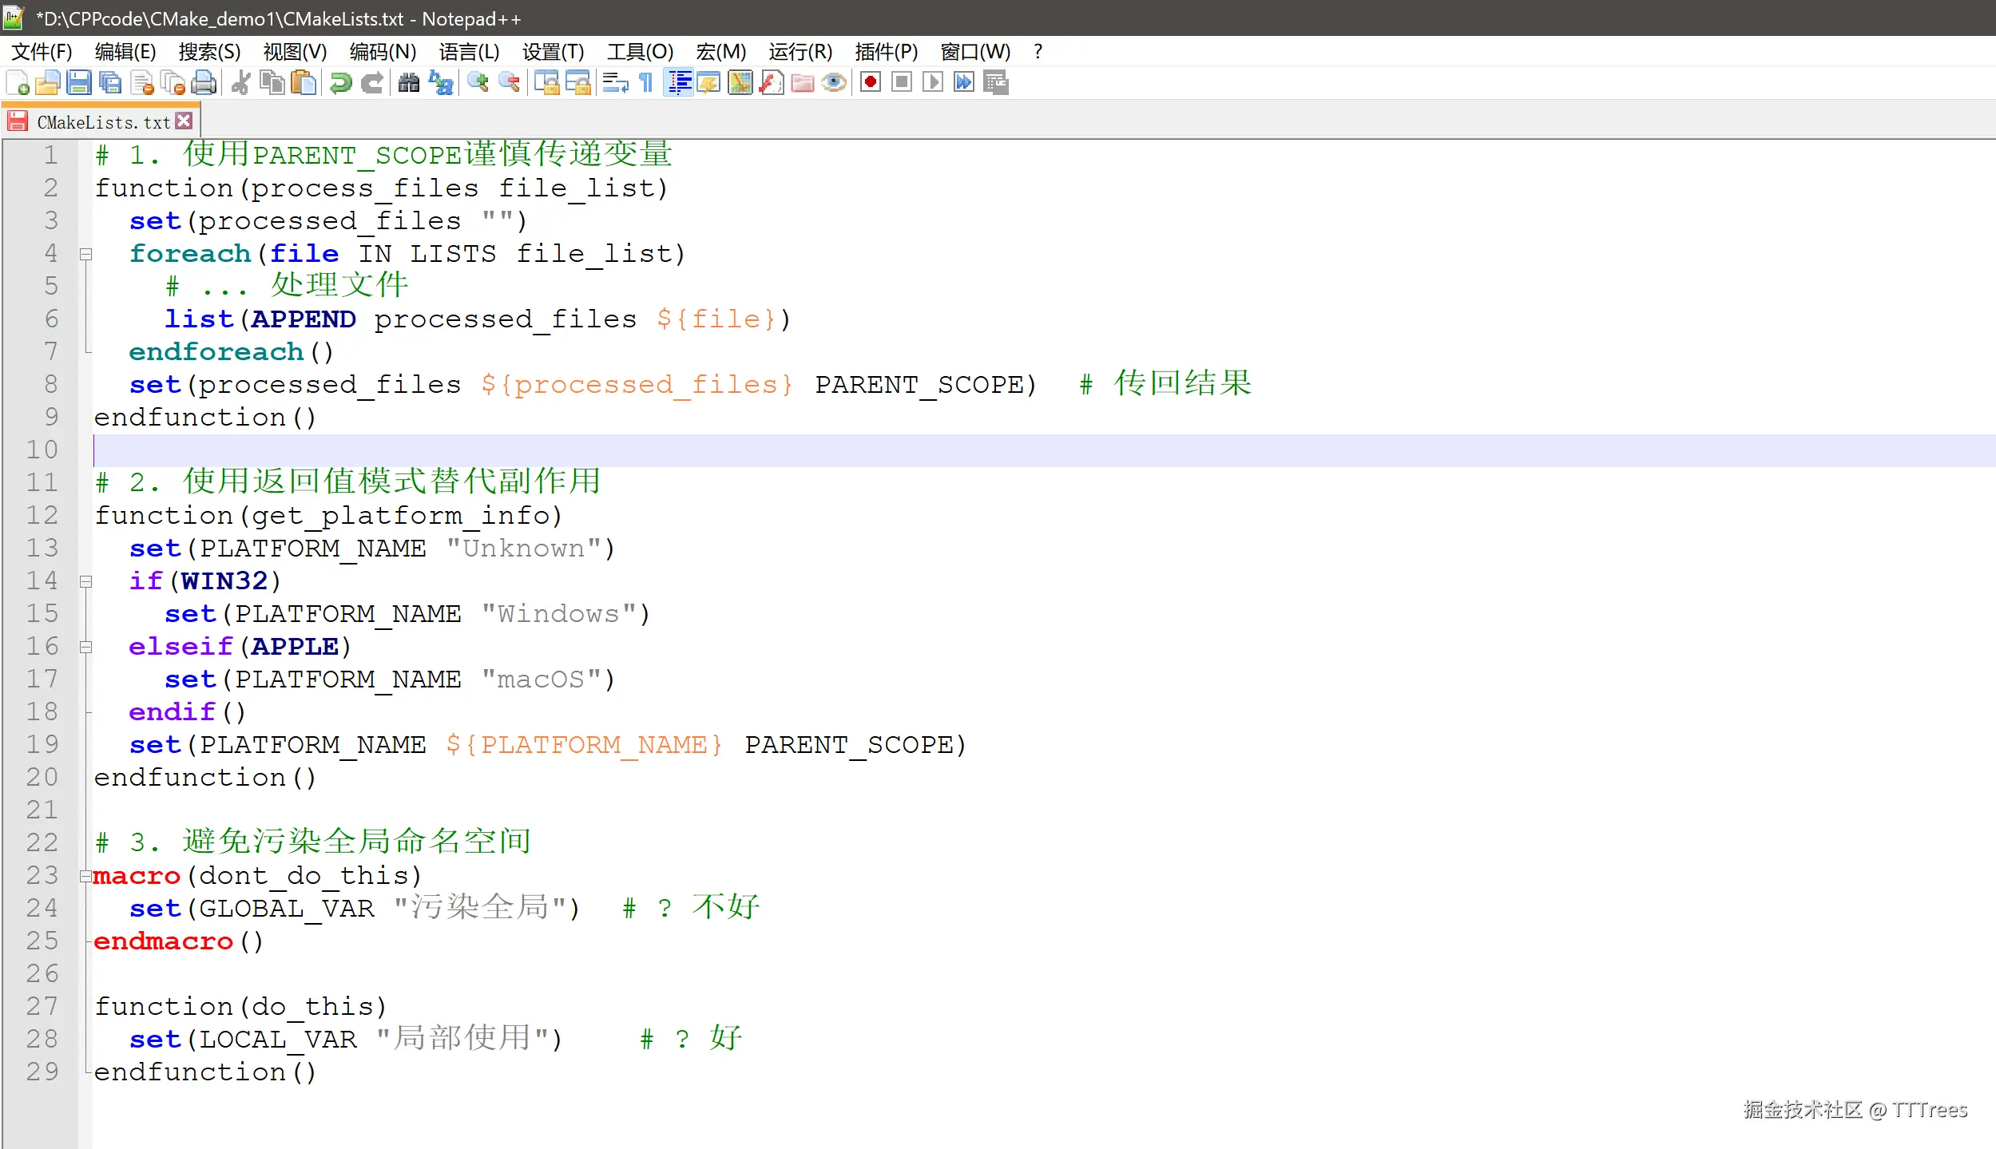Open the 插件(P) menu

tap(885, 52)
